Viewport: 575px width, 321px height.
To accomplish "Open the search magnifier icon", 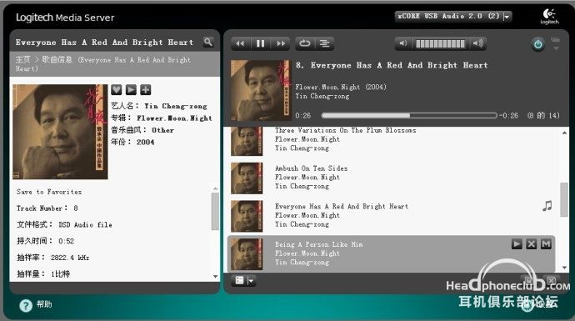I will (x=208, y=42).
